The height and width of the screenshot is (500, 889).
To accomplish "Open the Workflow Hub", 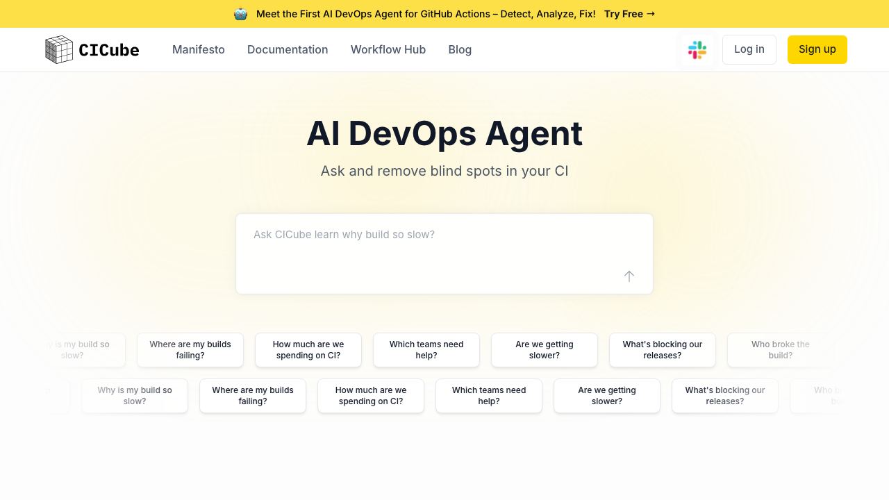I will 388,49.
